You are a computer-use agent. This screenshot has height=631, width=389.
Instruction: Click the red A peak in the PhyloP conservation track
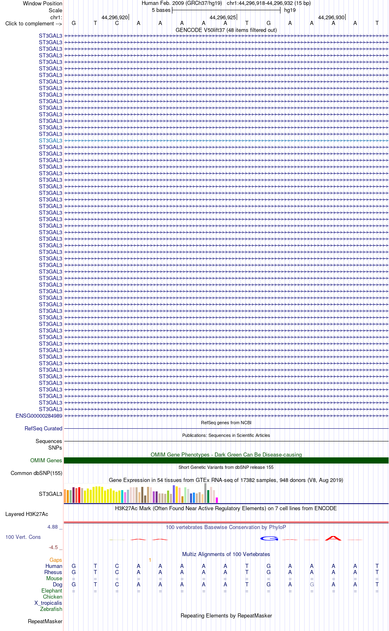[x=333, y=538]
